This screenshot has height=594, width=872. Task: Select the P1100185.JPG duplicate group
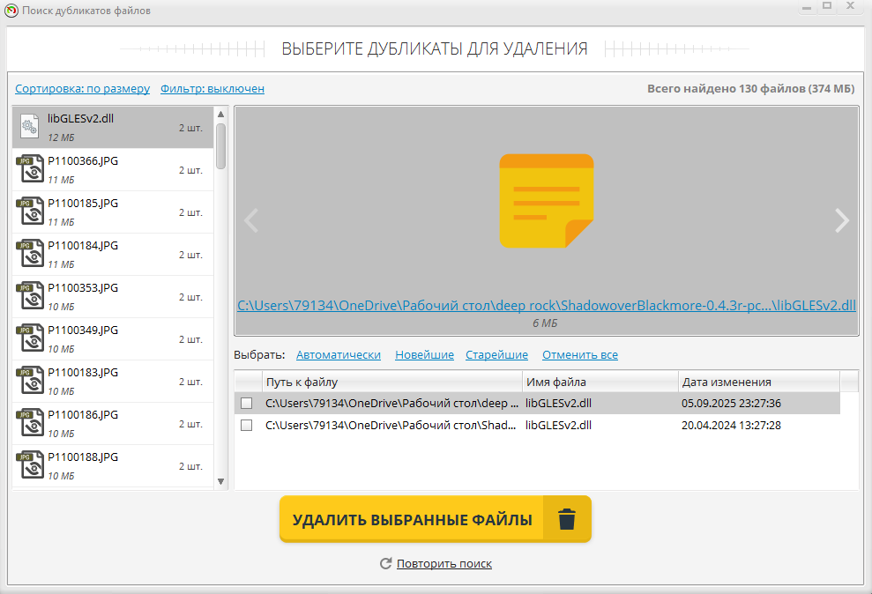pyautogui.click(x=113, y=212)
